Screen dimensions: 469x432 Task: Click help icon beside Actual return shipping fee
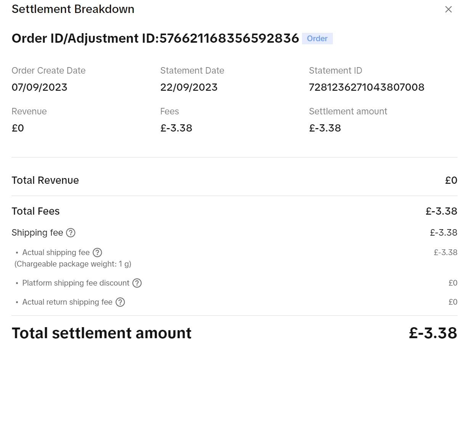click(x=120, y=302)
